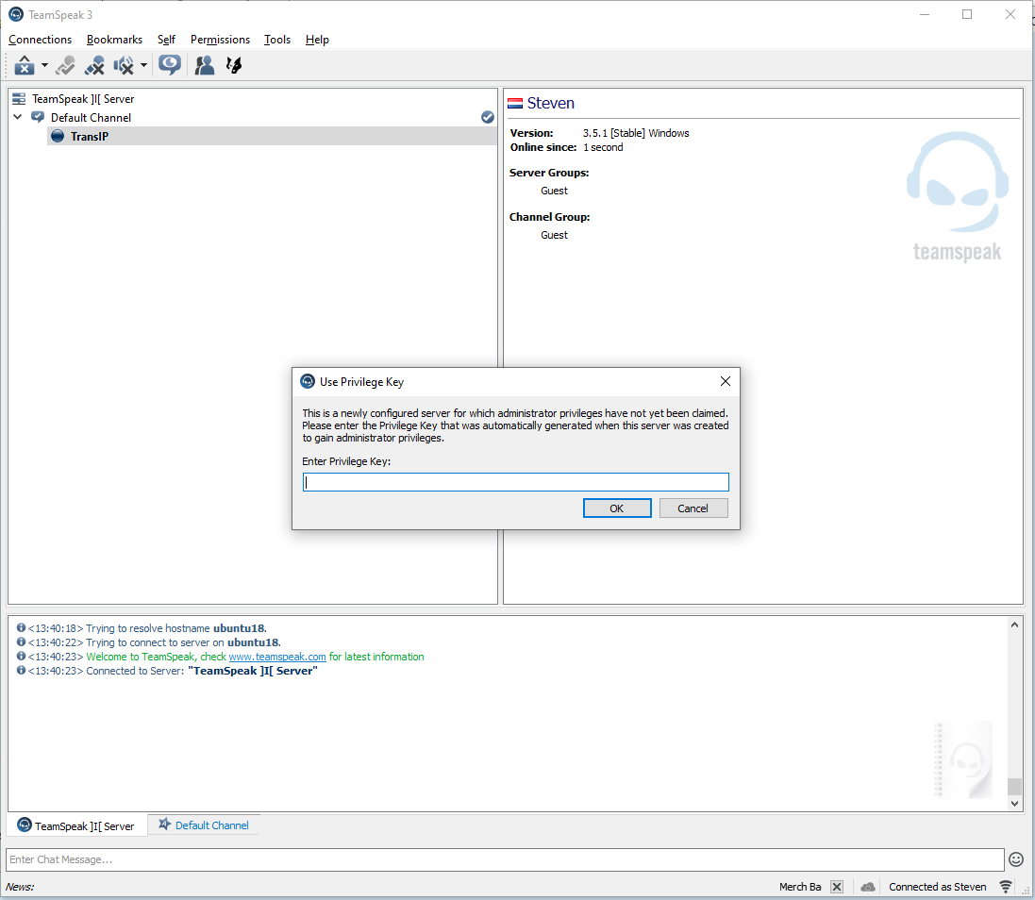Focus the Enter Chat Message field
Viewport: 1035px width, 900px height.
[x=505, y=859]
